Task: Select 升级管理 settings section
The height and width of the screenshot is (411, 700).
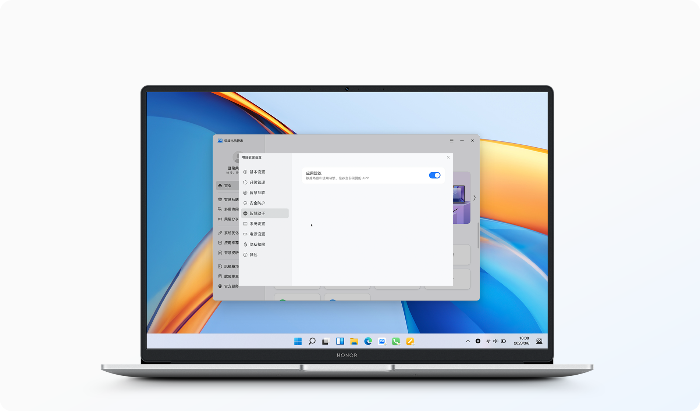Action: [257, 182]
